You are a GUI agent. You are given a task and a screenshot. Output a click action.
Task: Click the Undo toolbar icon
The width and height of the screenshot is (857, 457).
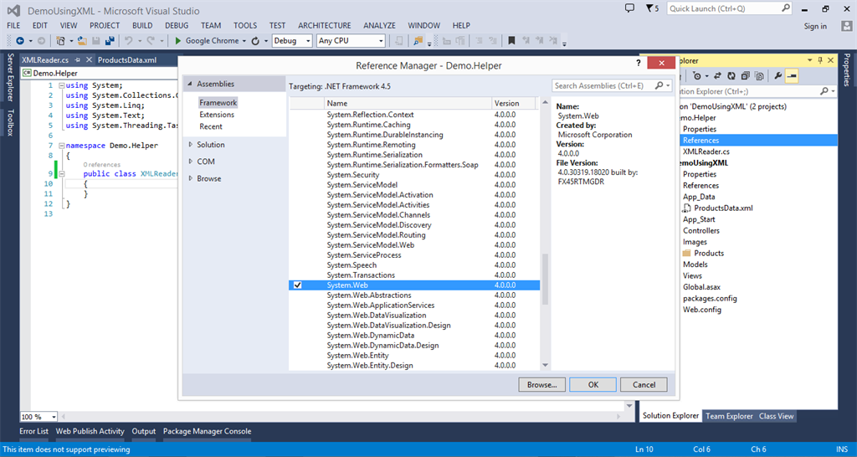click(x=128, y=41)
